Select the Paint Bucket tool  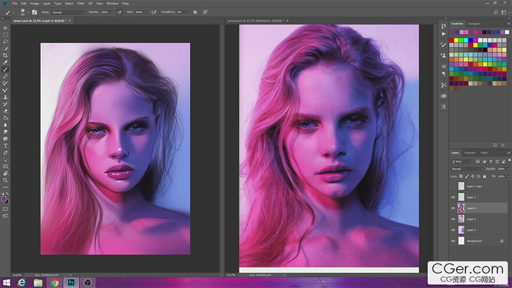5,118
